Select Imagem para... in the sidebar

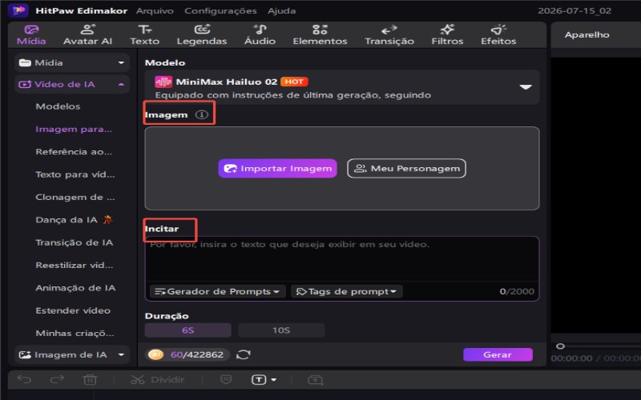[74, 129]
